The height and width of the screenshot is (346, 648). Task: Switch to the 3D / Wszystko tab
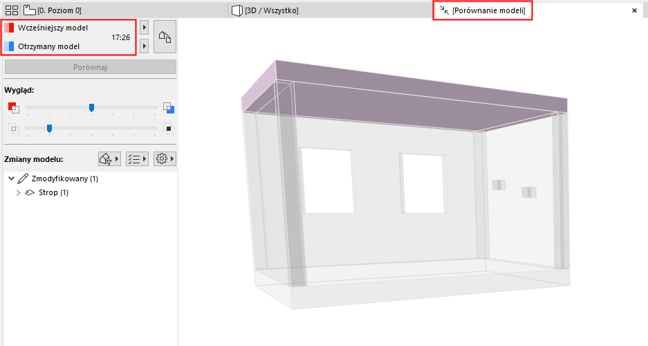pyautogui.click(x=265, y=10)
